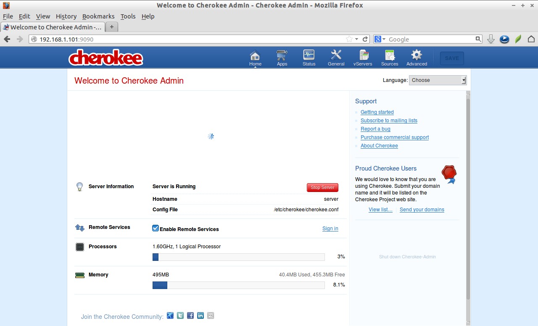The height and width of the screenshot is (326, 538).
Task: Open Subscribe to mailing lists link
Action: [389, 121]
